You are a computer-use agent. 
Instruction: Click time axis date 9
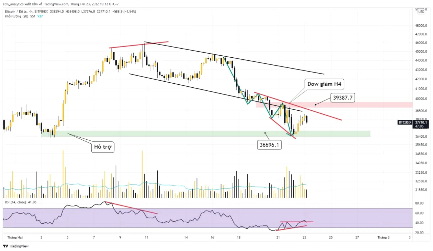point(120,238)
